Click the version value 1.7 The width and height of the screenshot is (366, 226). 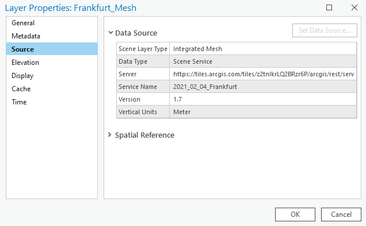click(263, 99)
